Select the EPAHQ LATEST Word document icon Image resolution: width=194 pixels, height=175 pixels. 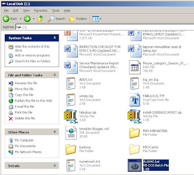(134, 35)
